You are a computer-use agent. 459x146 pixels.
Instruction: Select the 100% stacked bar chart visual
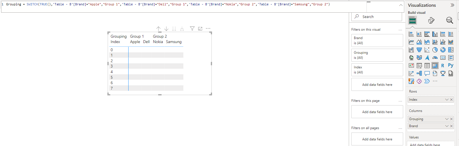coord(443,34)
